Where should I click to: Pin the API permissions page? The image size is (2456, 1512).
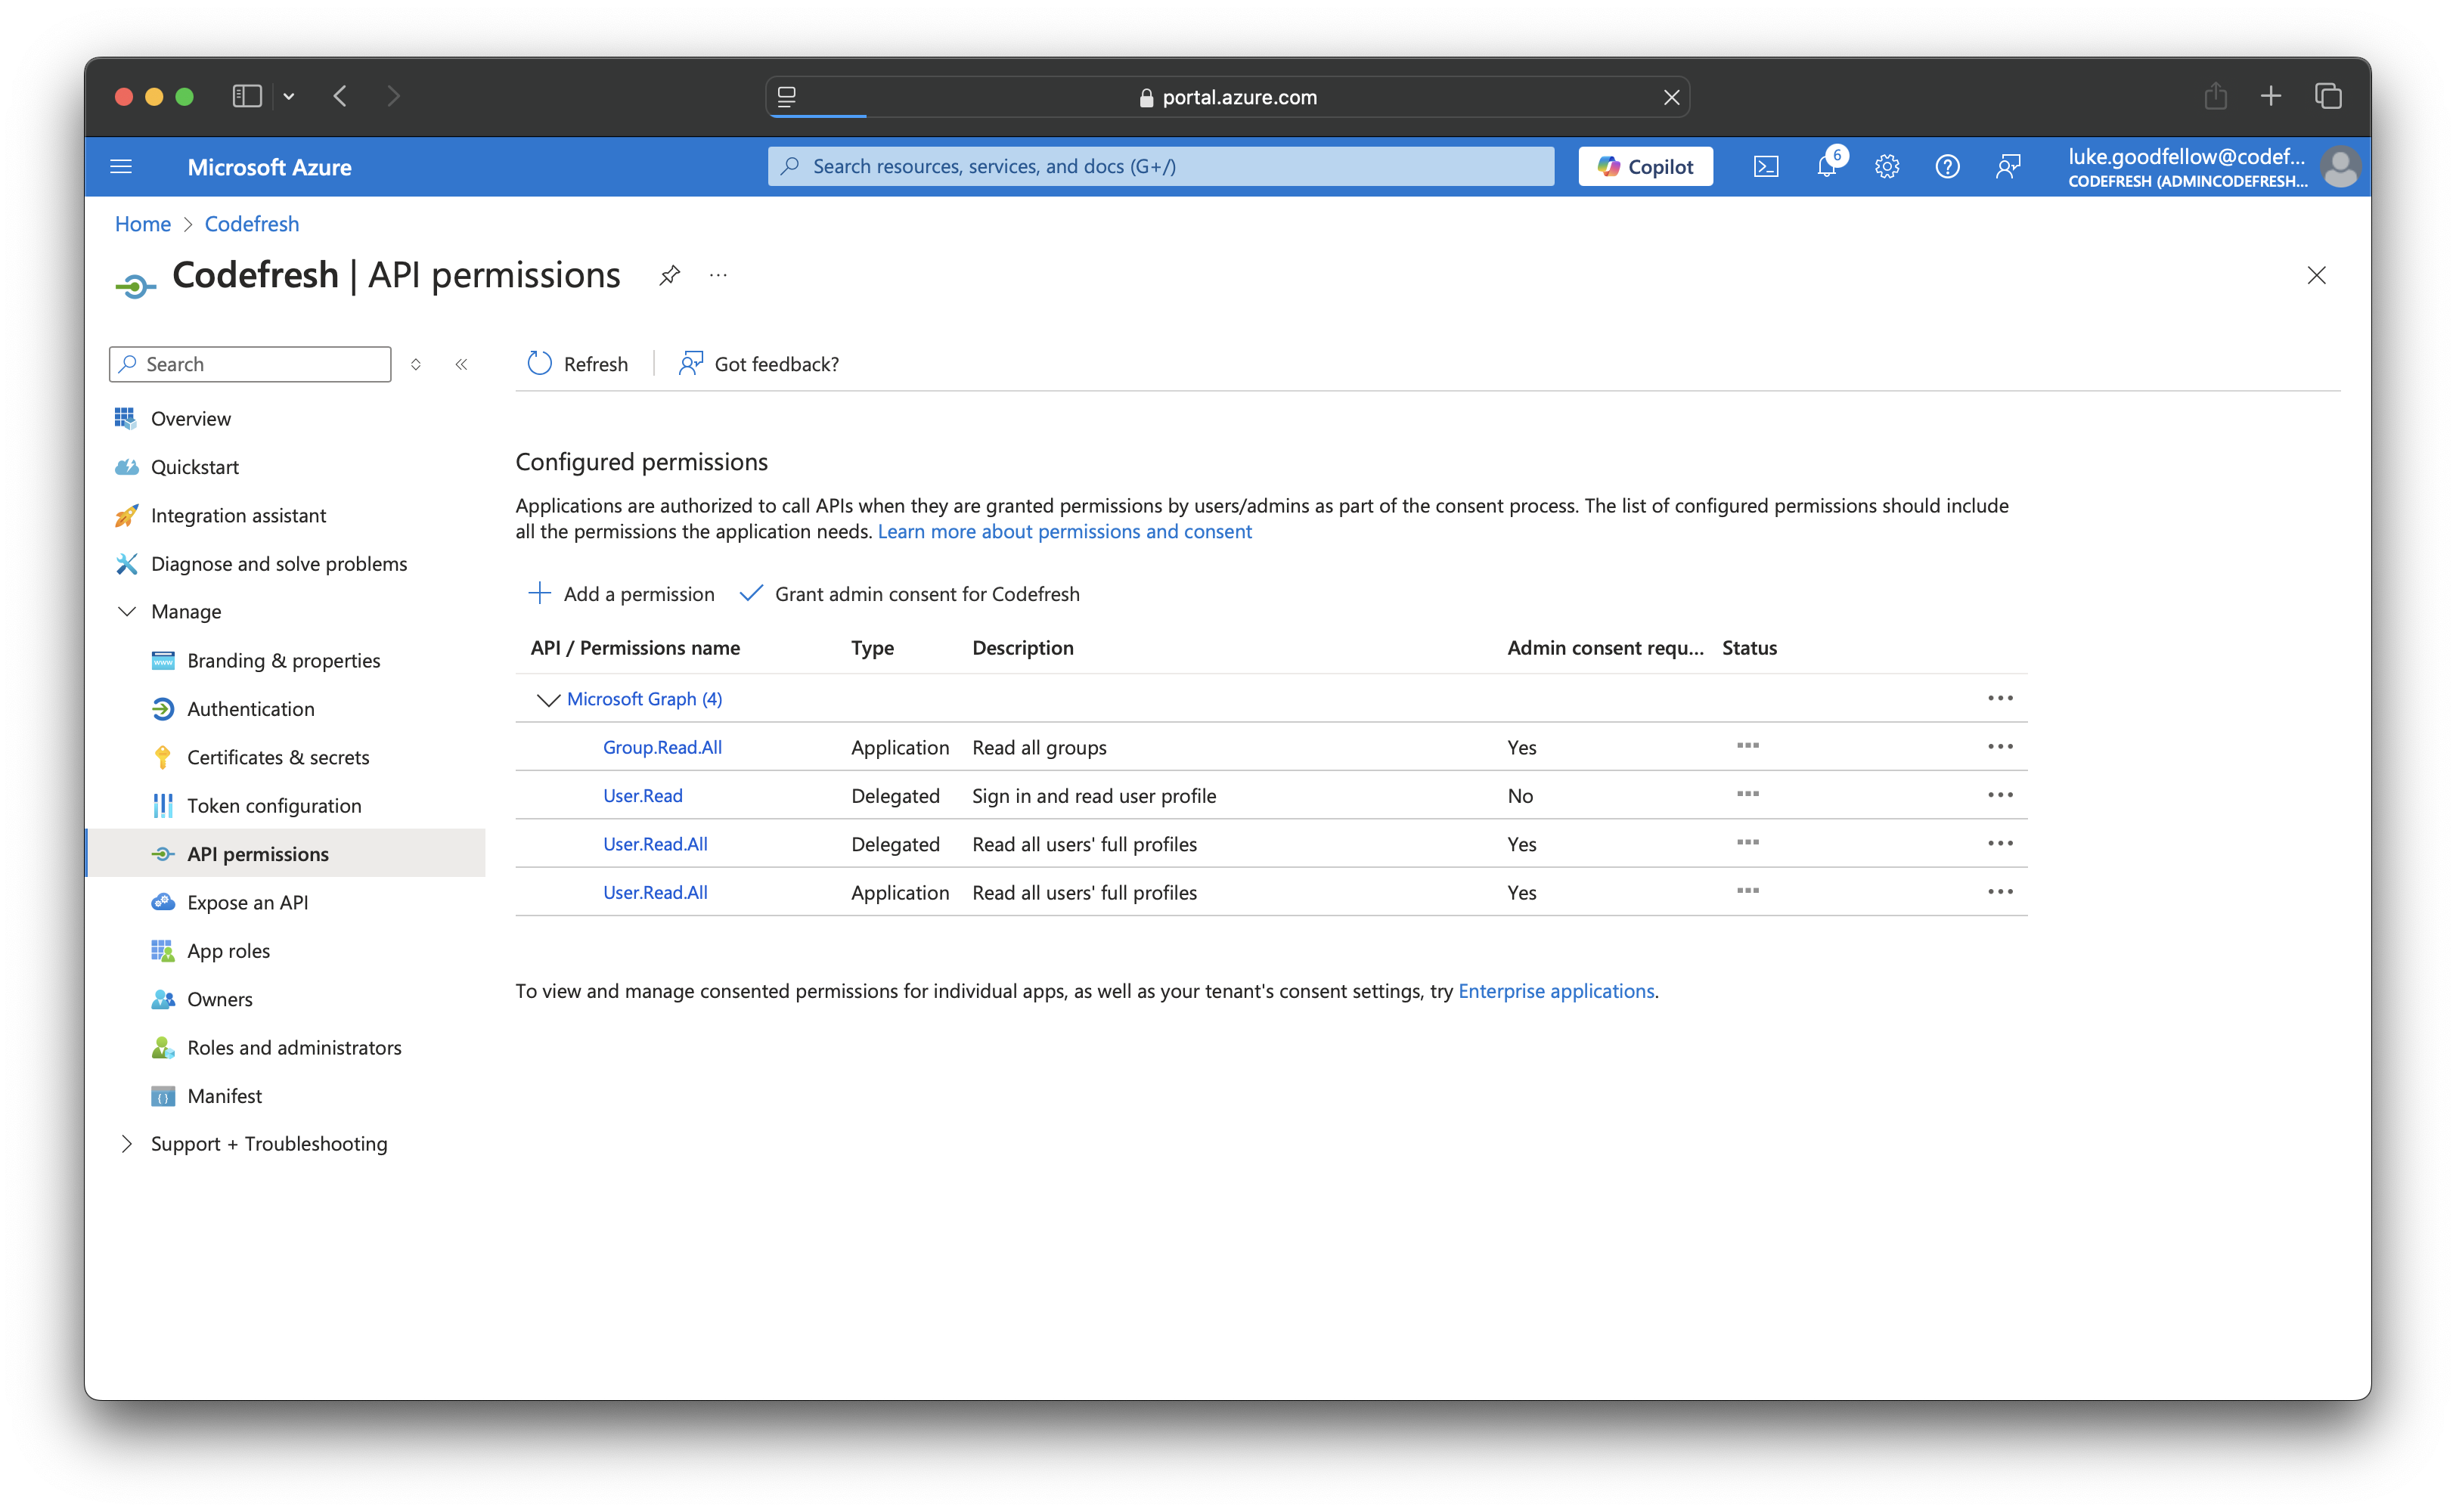point(669,275)
